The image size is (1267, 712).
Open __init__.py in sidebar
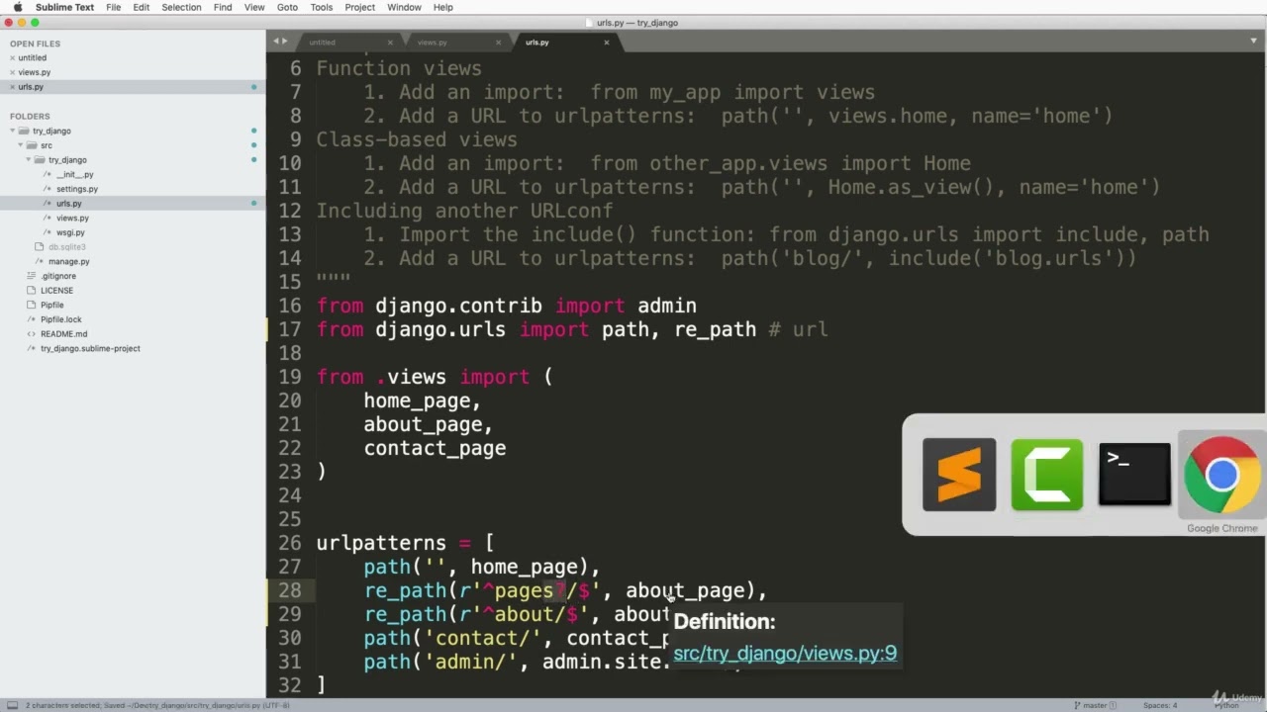(x=75, y=174)
